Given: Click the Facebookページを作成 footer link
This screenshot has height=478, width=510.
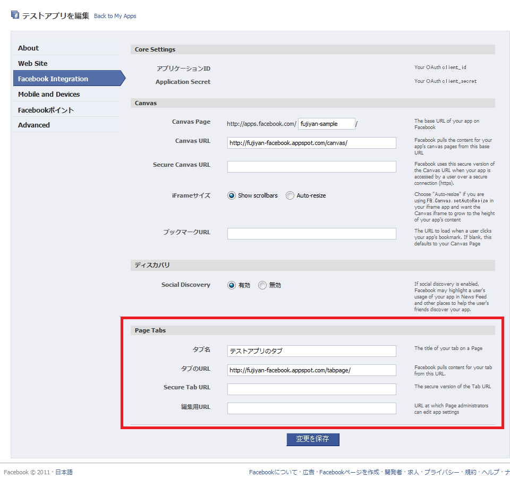Looking at the screenshot, I should (x=350, y=472).
